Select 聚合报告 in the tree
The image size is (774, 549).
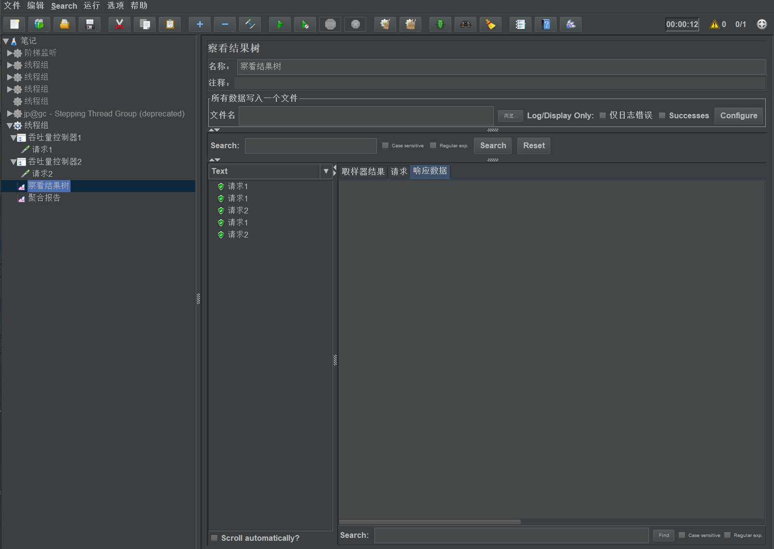[x=44, y=198]
